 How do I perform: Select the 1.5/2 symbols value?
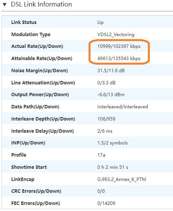[x=113, y=143]
